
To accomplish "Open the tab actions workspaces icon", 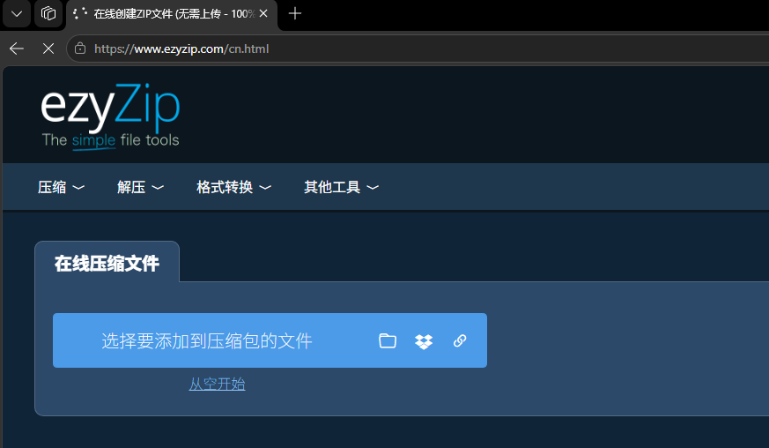I will 48,14.
